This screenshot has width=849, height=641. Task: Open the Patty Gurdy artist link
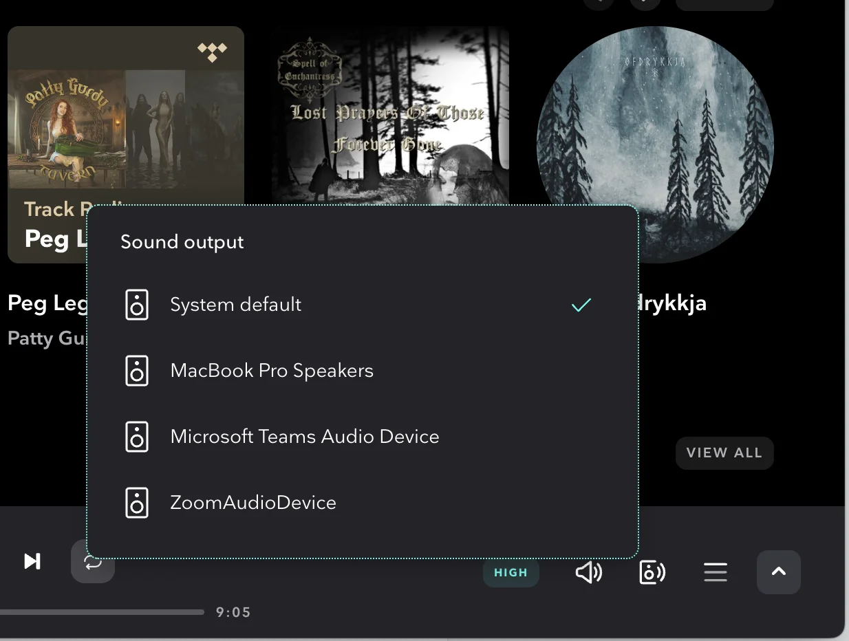click(45, 338)
